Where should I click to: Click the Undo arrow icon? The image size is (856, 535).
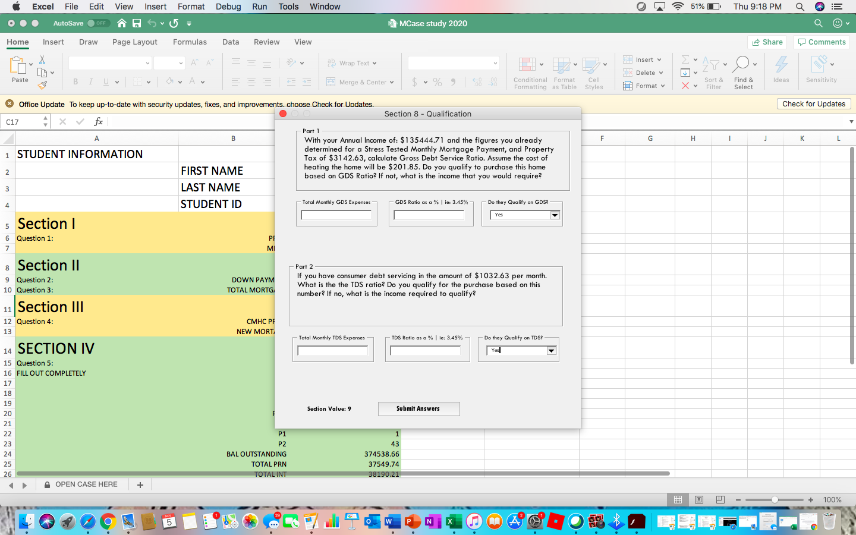tap(152, 23)
